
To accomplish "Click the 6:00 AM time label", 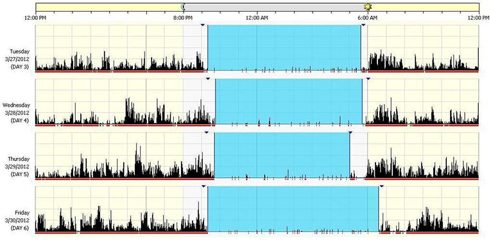I will [367, 18].
